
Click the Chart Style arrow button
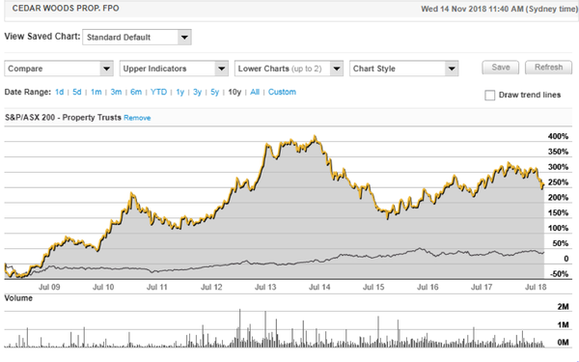point(452,69)
